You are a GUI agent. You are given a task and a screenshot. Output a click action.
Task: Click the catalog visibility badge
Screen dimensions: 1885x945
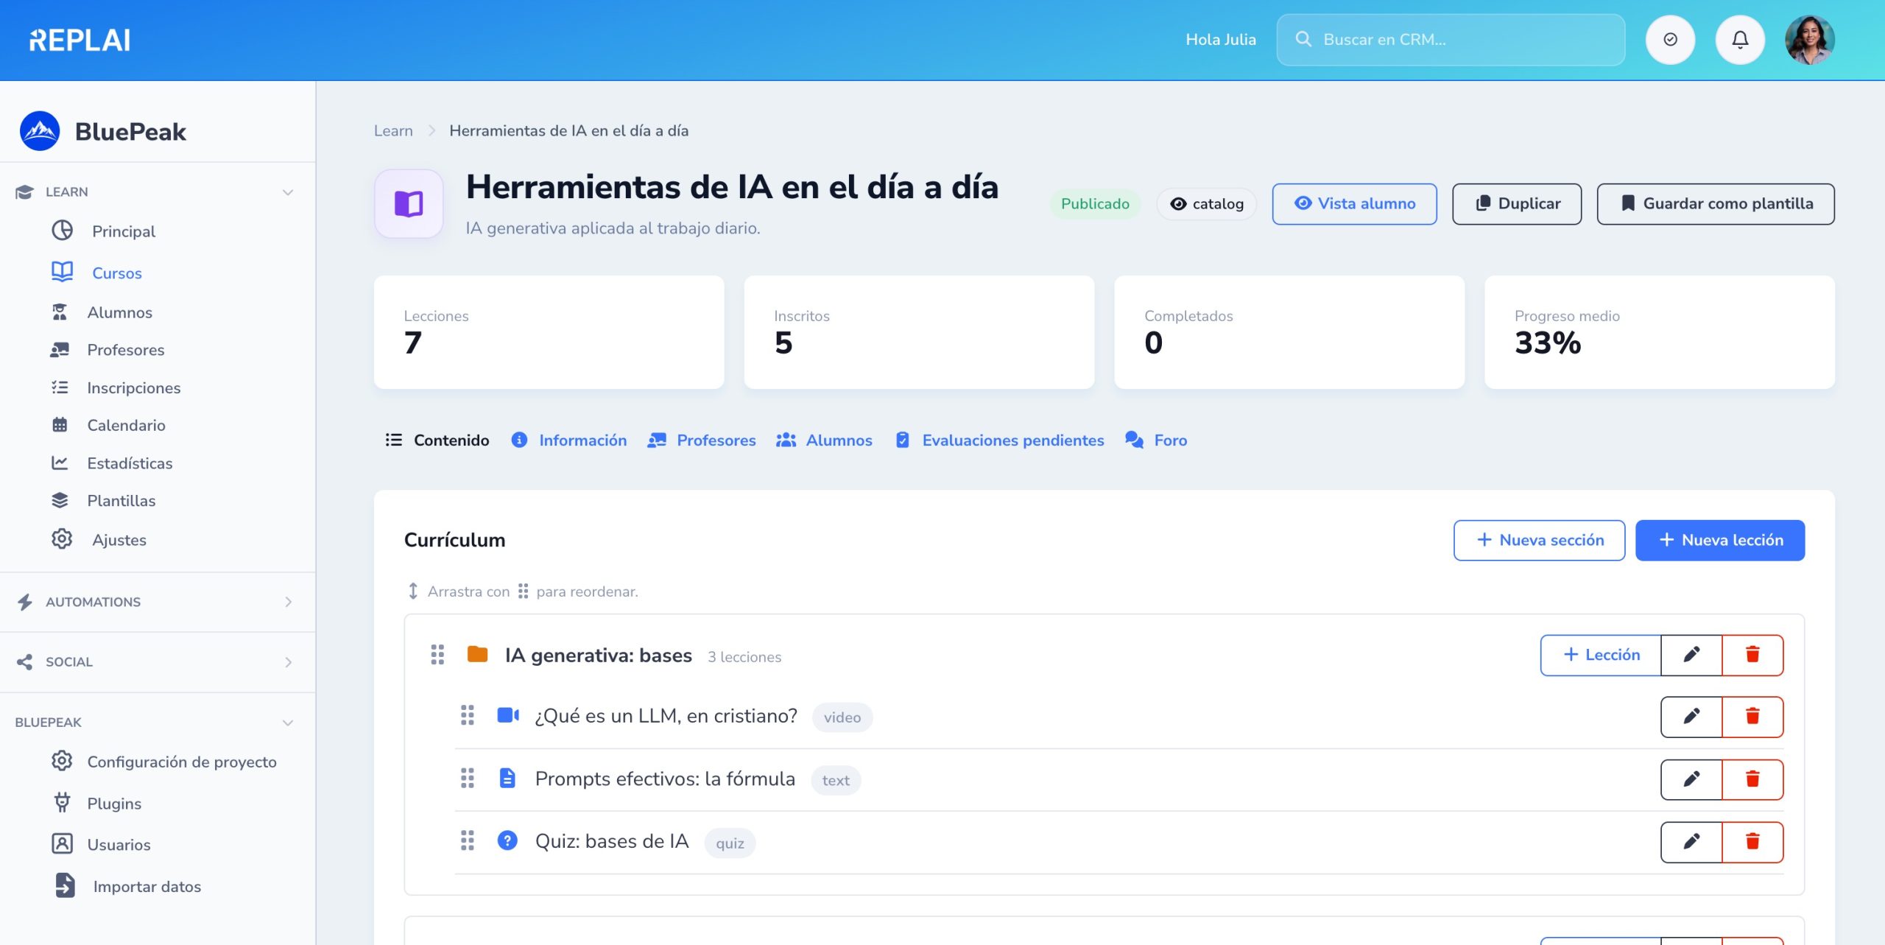click(x=1206, y=204)
